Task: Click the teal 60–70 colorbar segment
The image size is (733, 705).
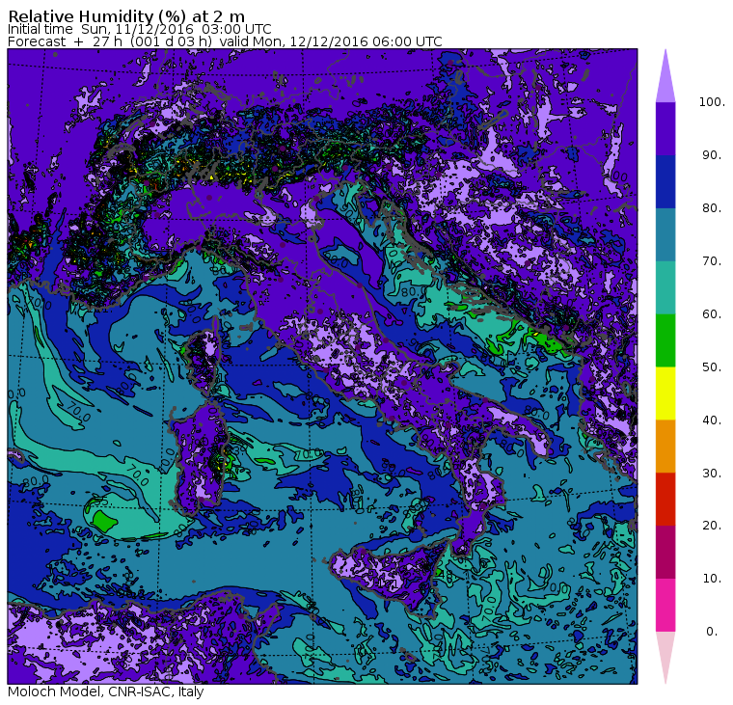Action: 665,287
